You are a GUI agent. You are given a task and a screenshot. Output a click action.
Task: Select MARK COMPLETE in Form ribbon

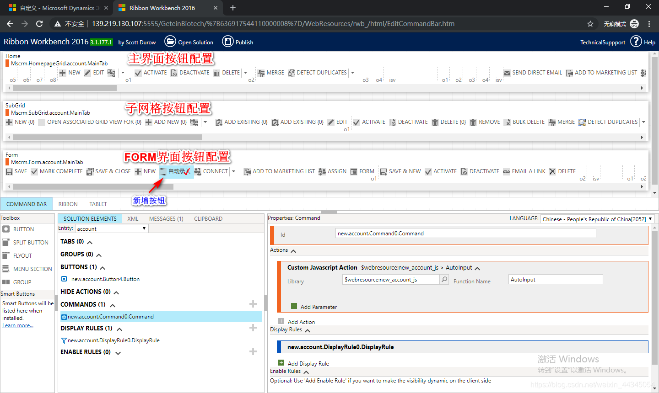(57, 171)
